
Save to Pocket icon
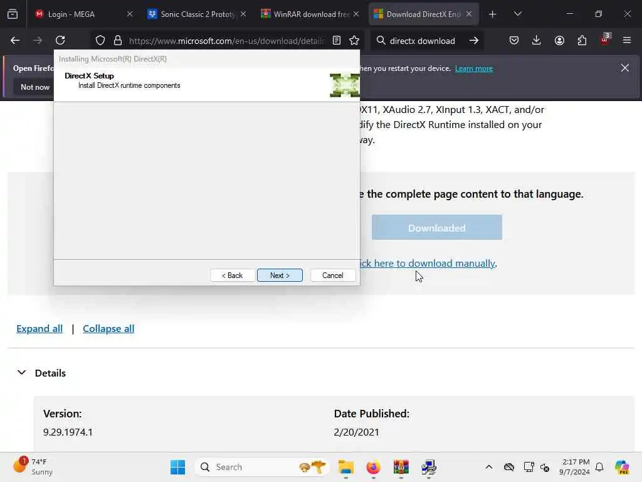click(x=514, y=40)
